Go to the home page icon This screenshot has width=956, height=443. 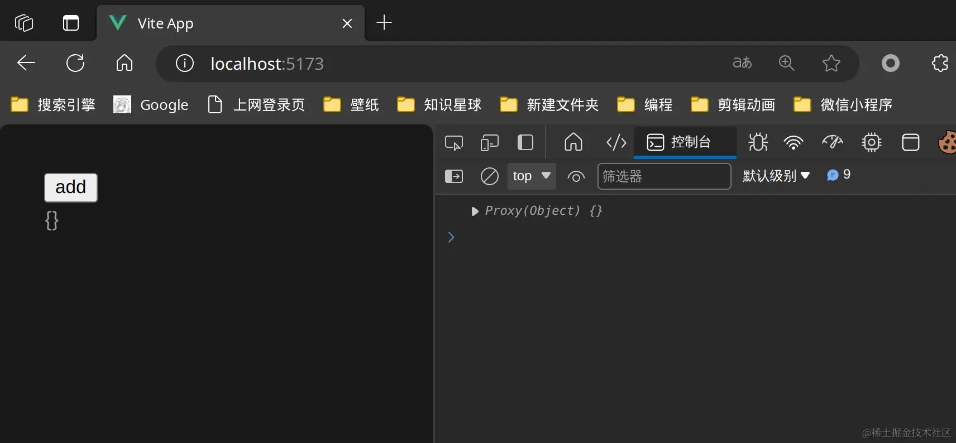(125, 63)
